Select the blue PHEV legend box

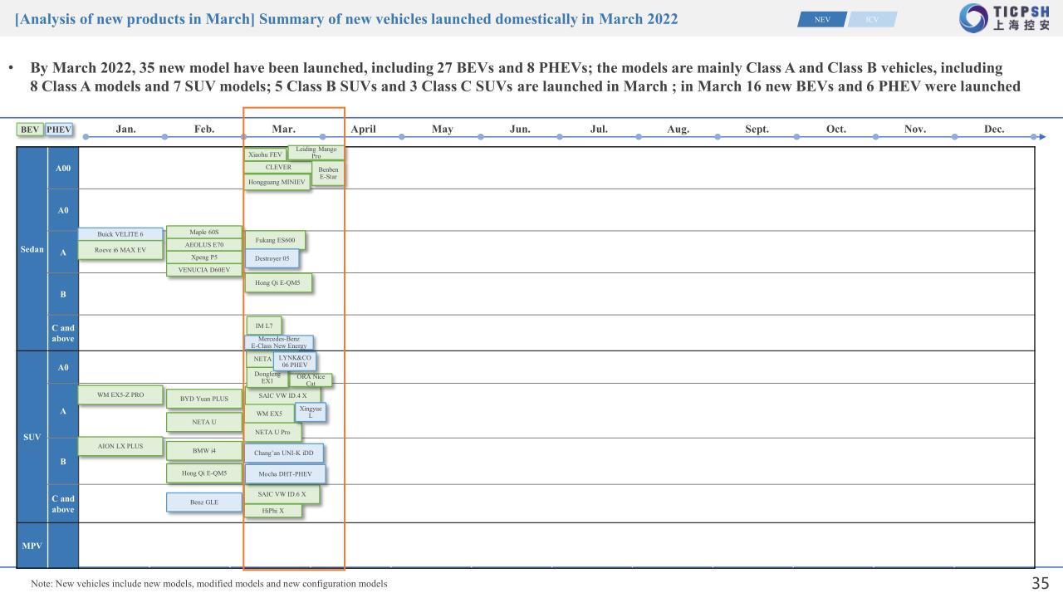point(59,130)
